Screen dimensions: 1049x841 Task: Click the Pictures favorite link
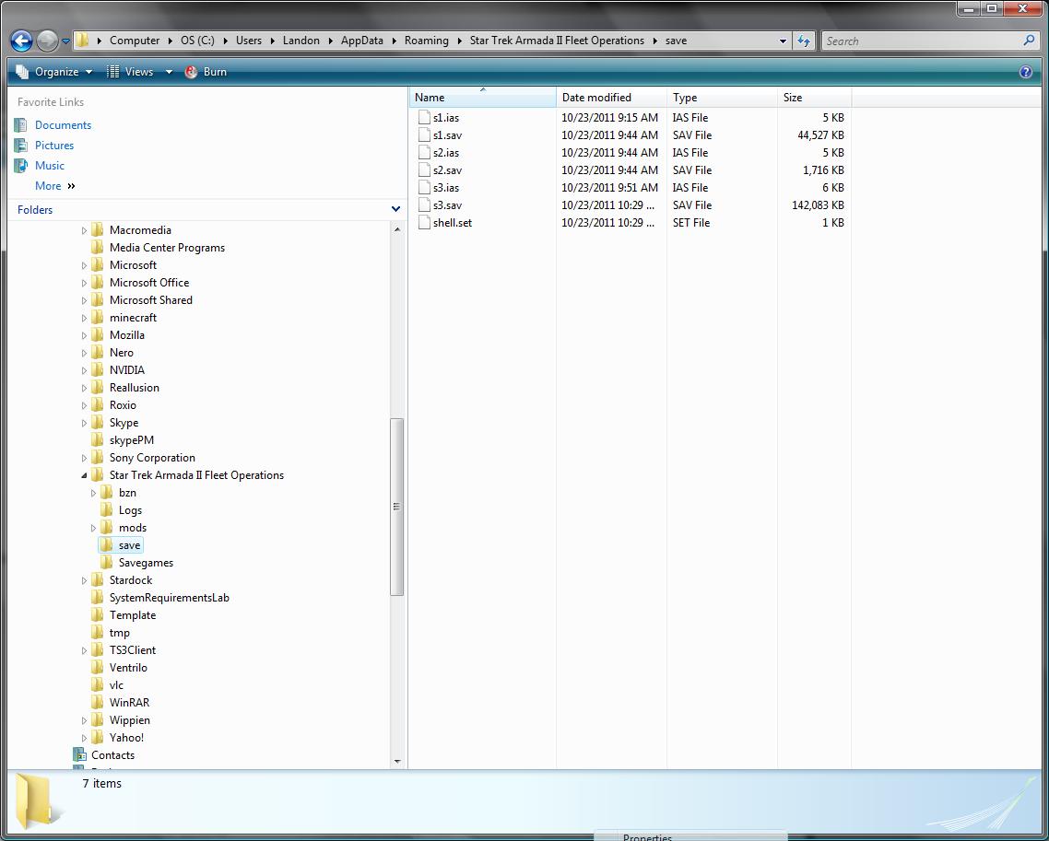click(x=54, y=146)
